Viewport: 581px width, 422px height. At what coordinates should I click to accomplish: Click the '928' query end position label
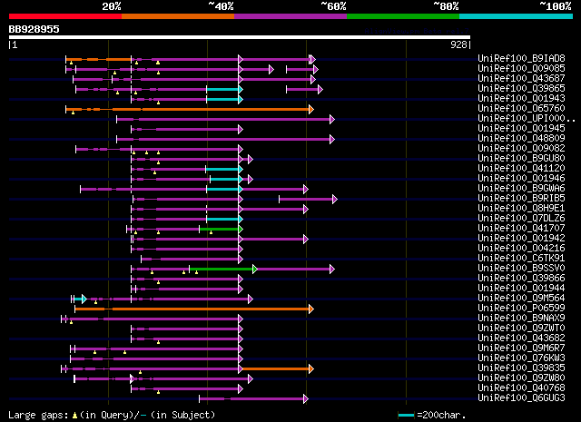click(x=458, y=44)
